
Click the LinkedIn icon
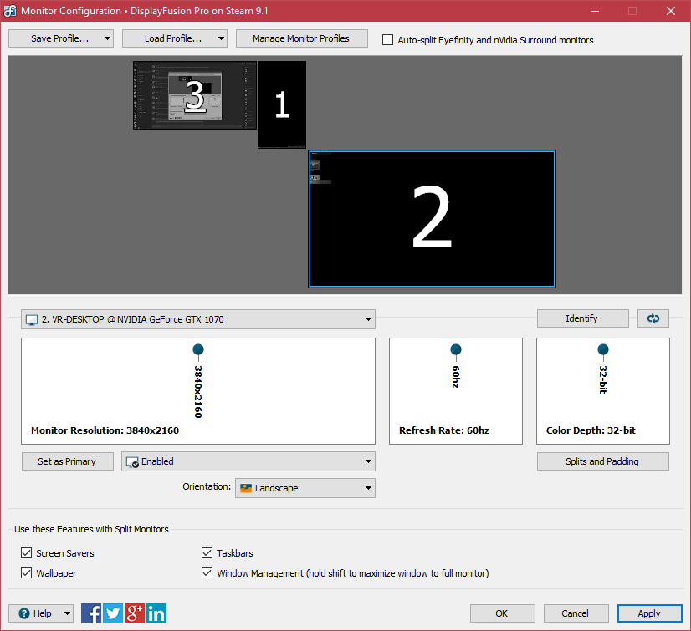[x=156, y=613]
